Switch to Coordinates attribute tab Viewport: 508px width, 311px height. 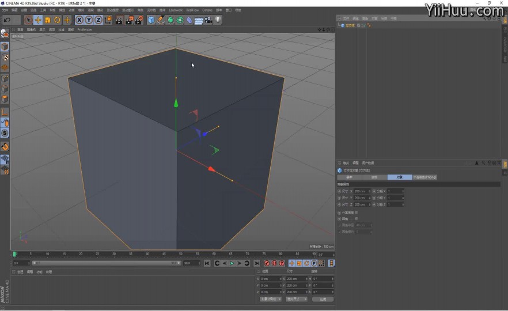[x=374, y=177]
